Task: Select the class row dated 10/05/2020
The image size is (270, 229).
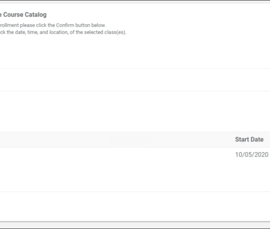Action: click(135, 169)
